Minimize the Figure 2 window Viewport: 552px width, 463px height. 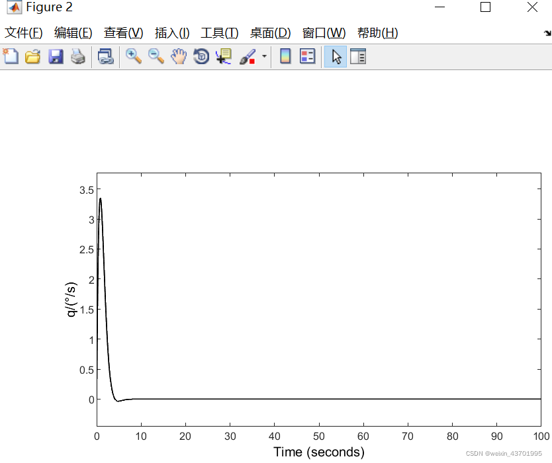click(439, 7)
